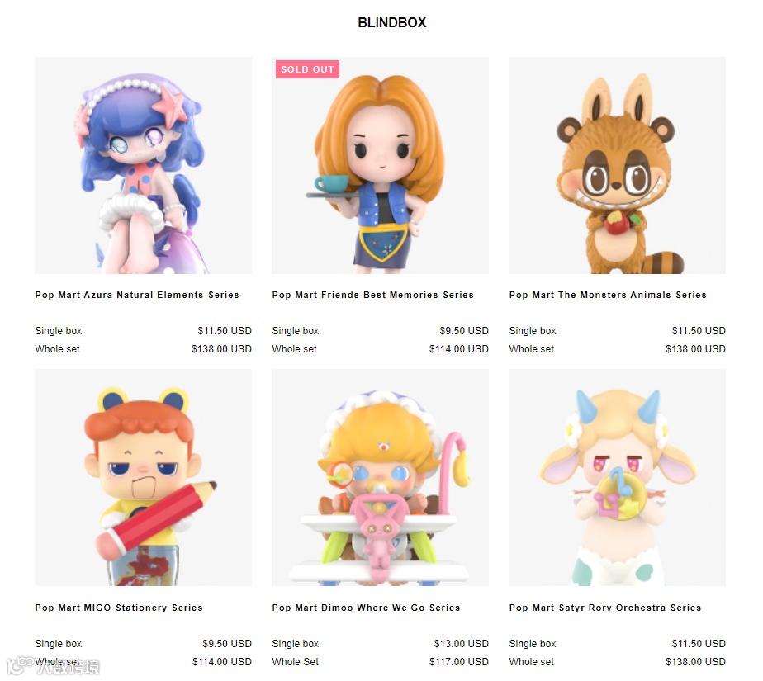Select the $114.00 USD Friends whole set price
This screenshot has height=681, width=763.
click(x=458, y=349)
